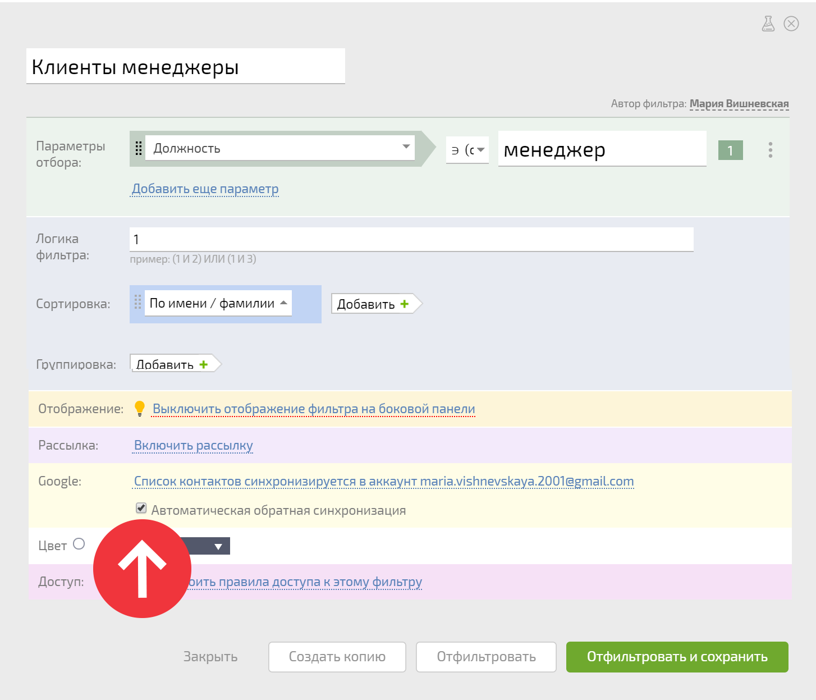Click the drag handle beside sort field
The width and height of the screenshot is (816, 700).
click(x=138, y=303)
